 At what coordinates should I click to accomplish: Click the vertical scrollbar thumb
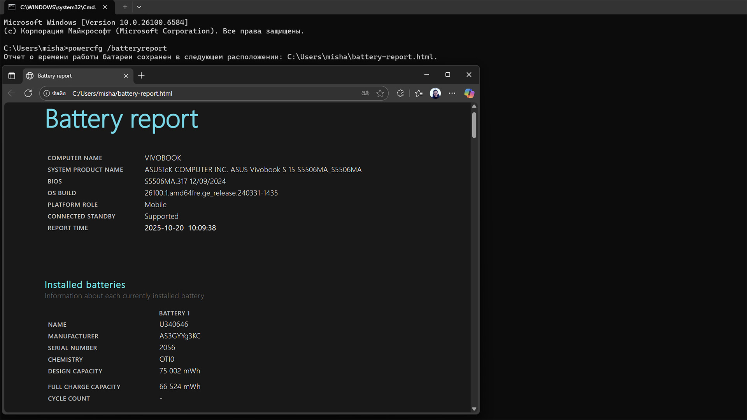(474, 125)
